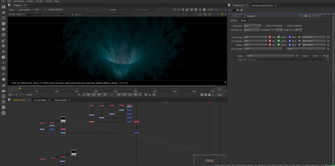Toggle red in A channels row

click(x=270, y=37)
